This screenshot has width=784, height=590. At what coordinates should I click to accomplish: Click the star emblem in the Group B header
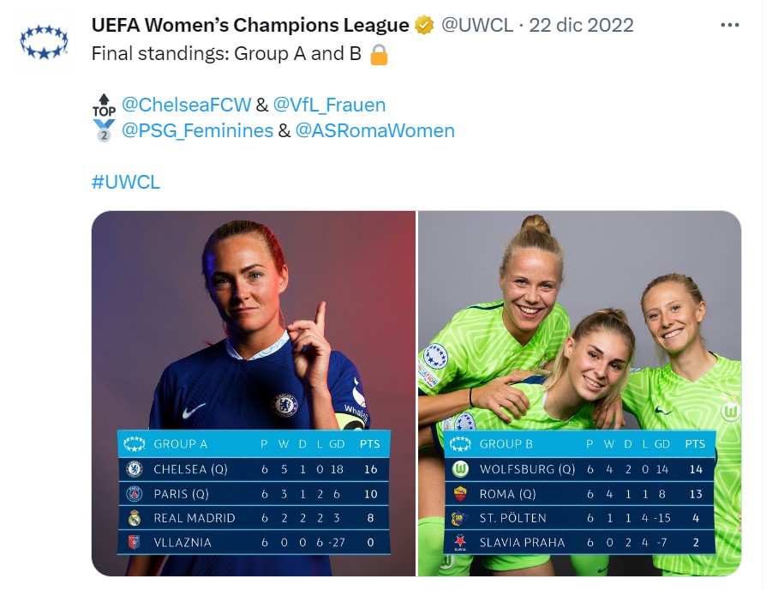point(460,445)
